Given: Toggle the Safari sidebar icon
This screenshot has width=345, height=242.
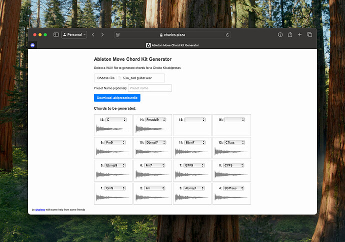Looking at the screenshot, I should click(56, 34).
